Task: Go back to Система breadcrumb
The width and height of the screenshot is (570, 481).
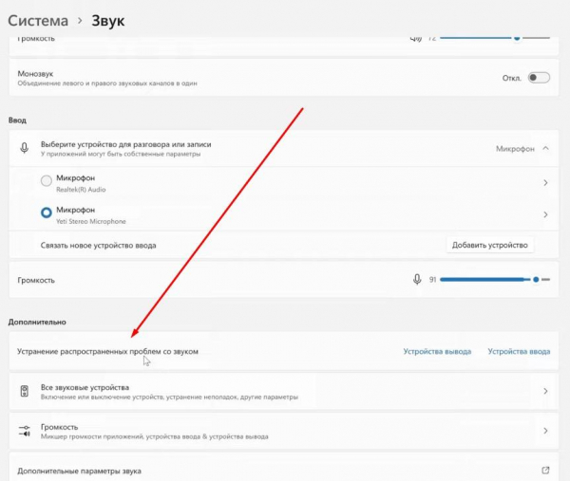Action: [38, 21]
